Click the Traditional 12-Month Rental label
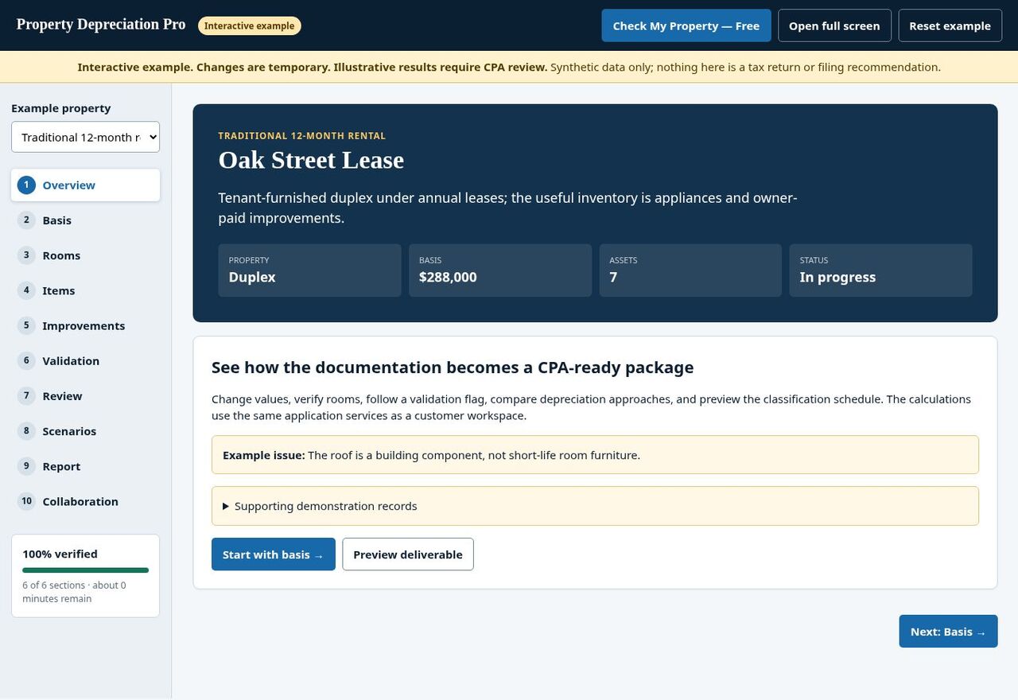The height and width of the screenshot is (700, 1018). coord(302,136)
